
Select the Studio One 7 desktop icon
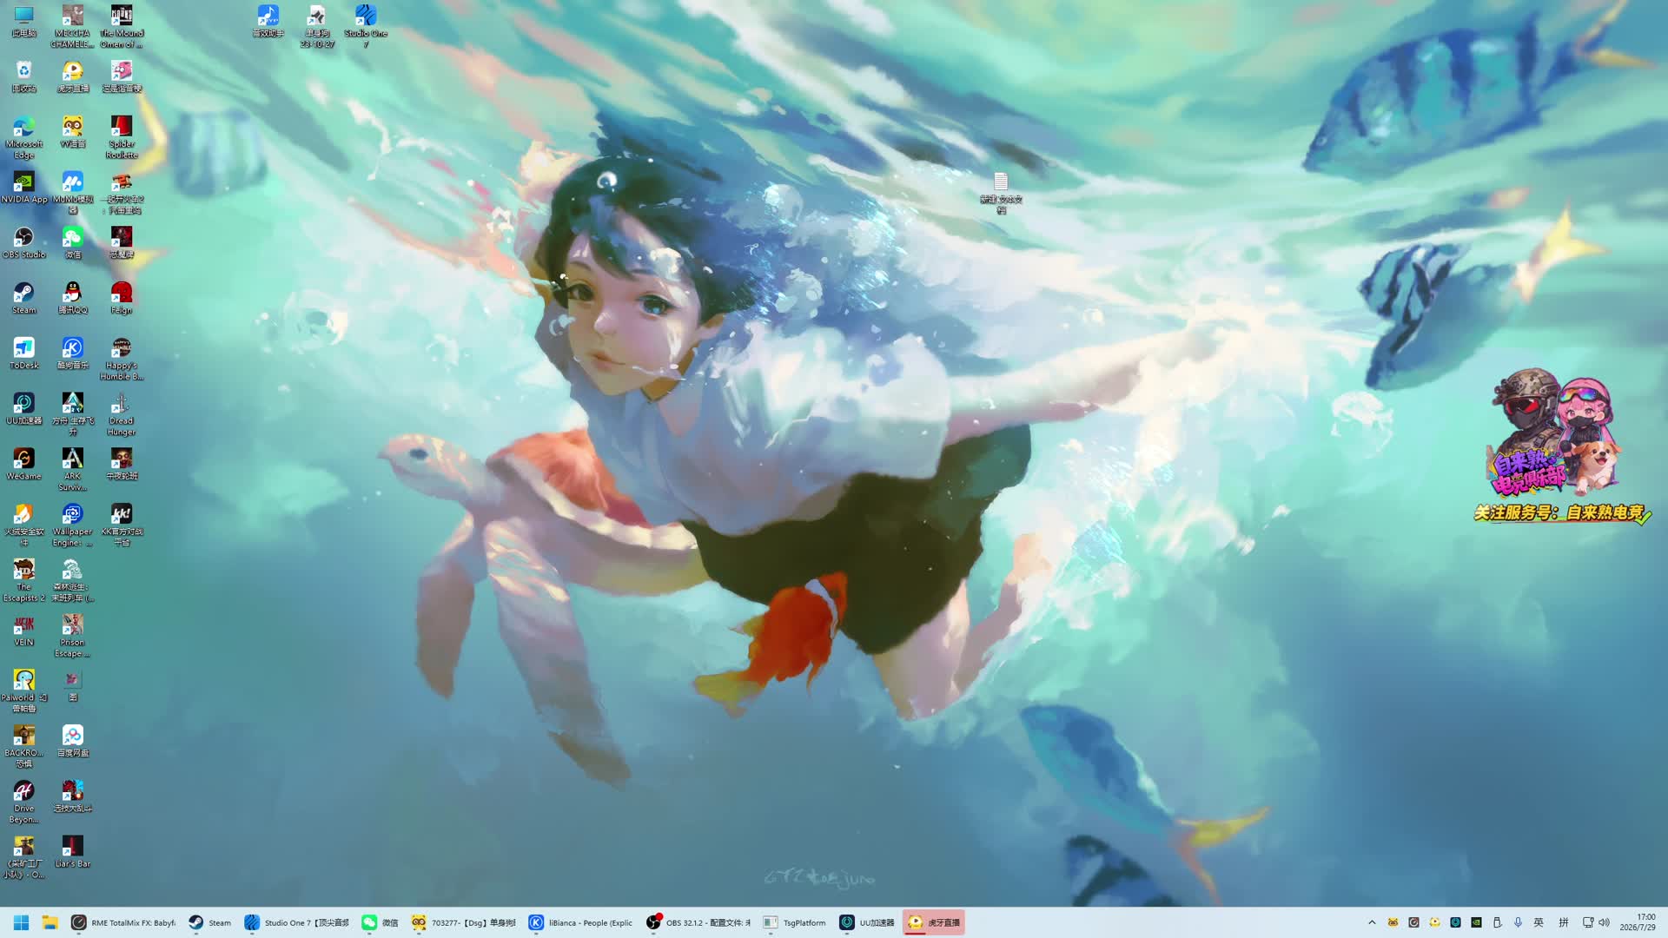point(366,26)
